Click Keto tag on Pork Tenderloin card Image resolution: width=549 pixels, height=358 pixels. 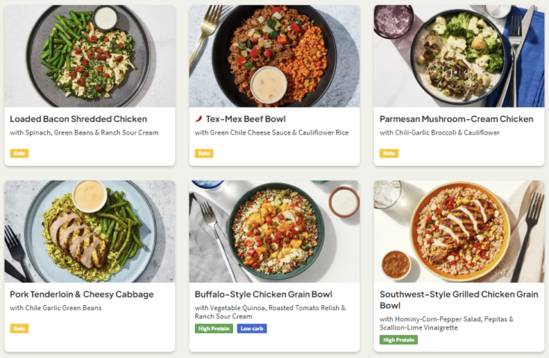(x=19, y=328)
